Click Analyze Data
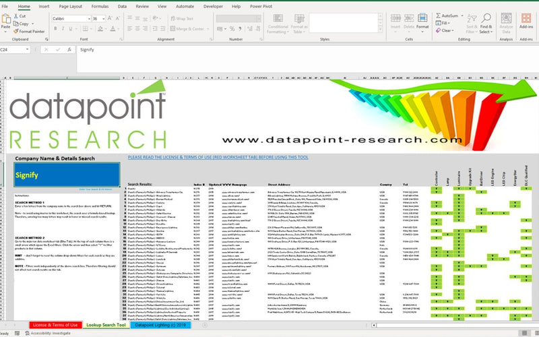This screenshot has height=337, width=539. [506, 24]
